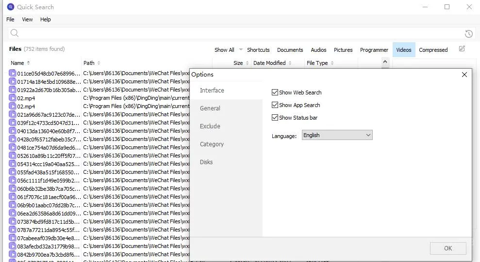Viewport: 480px width, 262px height.
Task: Click video icon for 061f7076c181aecf00a96 file
Action: (x=12, y=197)
